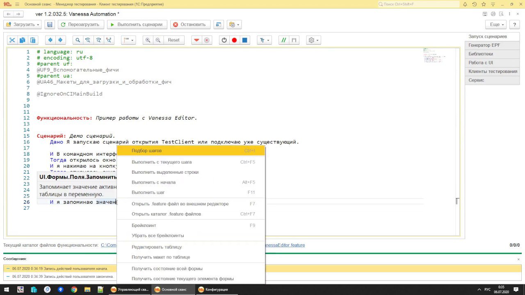Select Получить состояние всей формы menu item
525x295 pixels.
pos(191,269)
